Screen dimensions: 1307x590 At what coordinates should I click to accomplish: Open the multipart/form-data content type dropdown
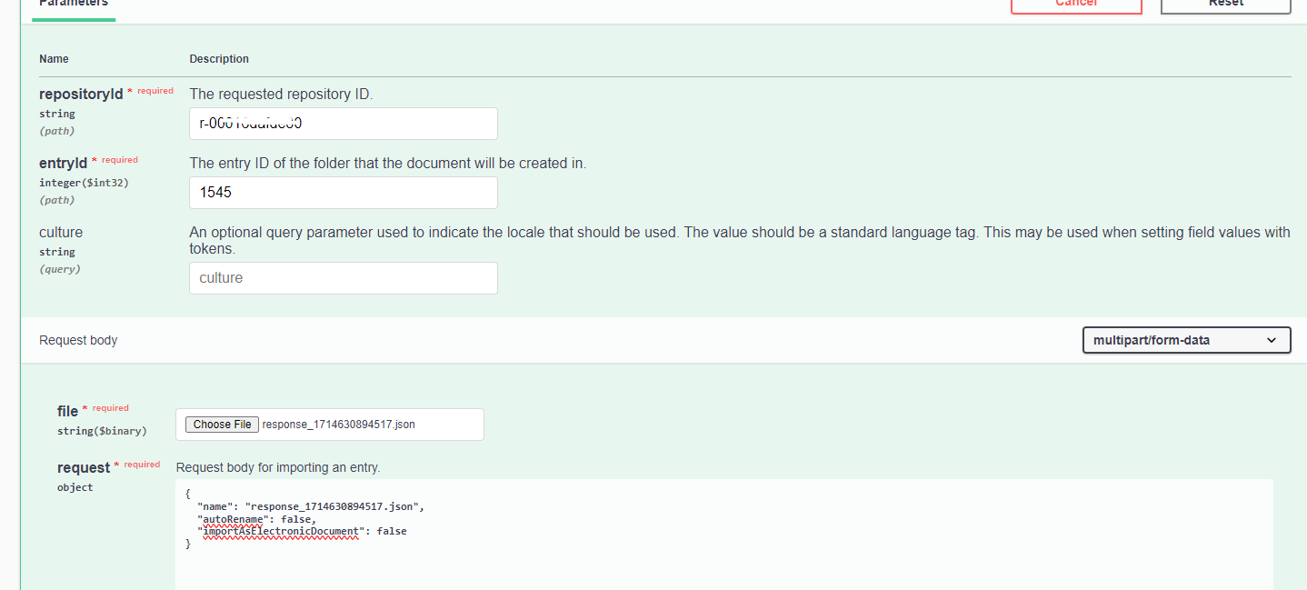point(1185,340)
